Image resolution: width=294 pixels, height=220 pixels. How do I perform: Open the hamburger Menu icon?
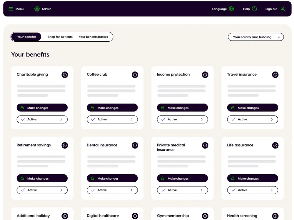11,9
